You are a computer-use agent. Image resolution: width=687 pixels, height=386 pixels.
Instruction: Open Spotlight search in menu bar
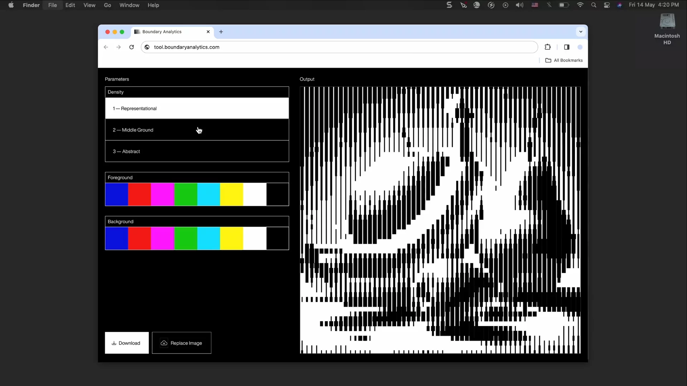pyautogui.click(x=594, y=5)
